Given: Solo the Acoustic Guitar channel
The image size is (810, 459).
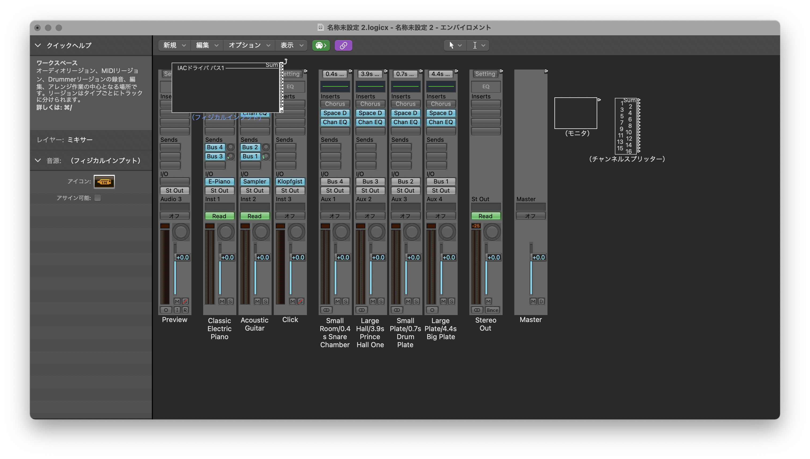Looking at the screenshot, I should pyautogui.click(x=265, y=301).
